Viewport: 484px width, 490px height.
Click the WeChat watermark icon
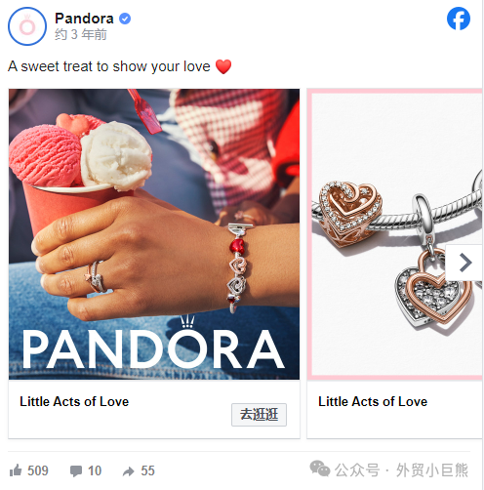pos(319,469)
